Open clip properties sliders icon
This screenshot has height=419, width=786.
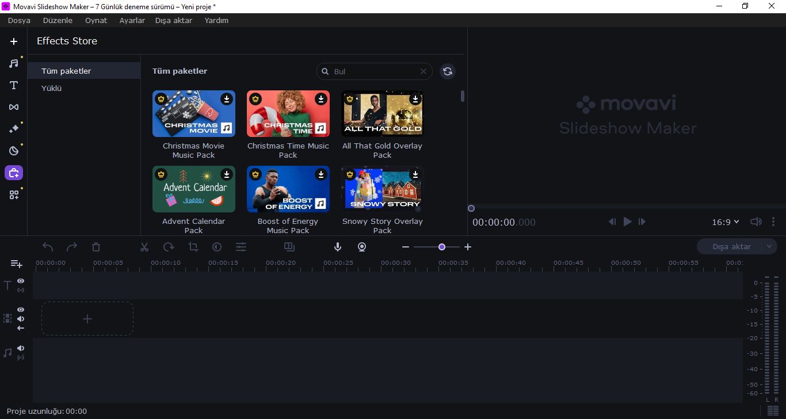(241, 247)
